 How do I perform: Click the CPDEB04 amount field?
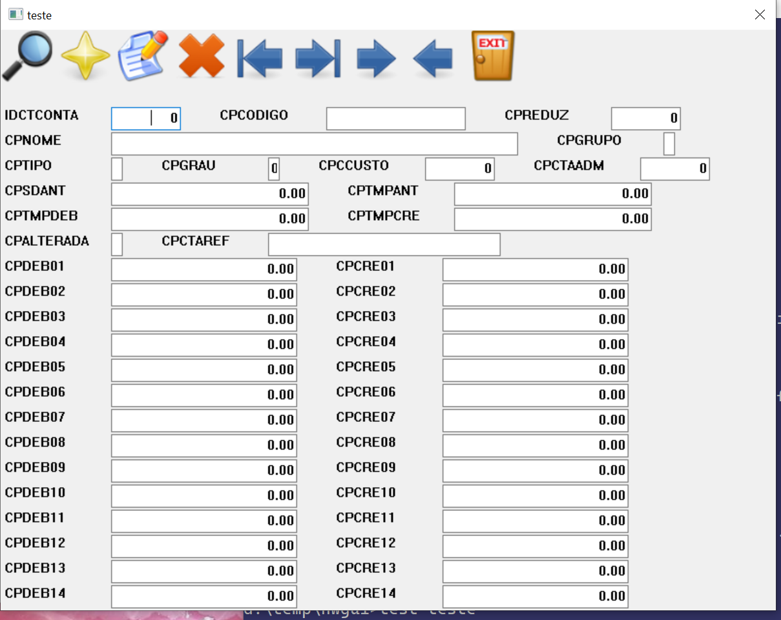click(x=204, y=345)
